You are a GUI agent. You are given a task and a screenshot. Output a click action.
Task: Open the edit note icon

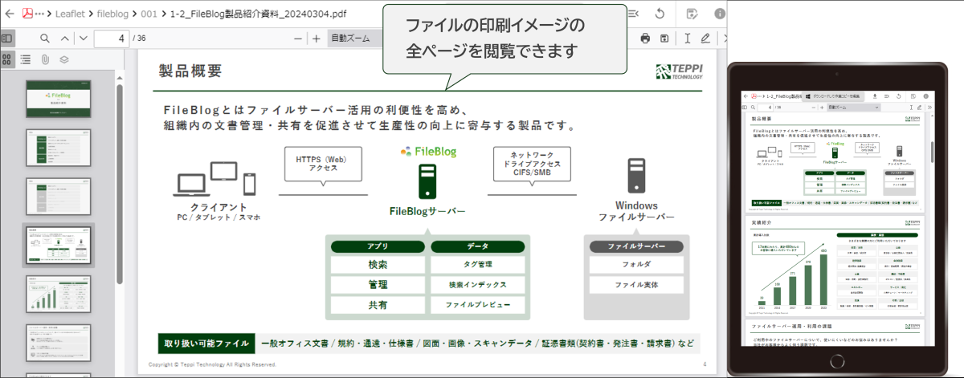point(692,14)
